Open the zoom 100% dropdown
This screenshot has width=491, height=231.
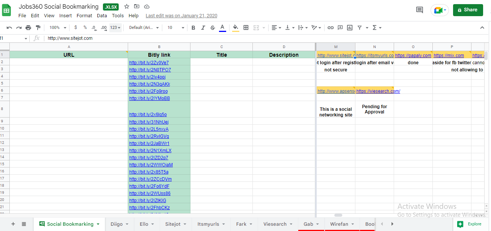(58, 27)
